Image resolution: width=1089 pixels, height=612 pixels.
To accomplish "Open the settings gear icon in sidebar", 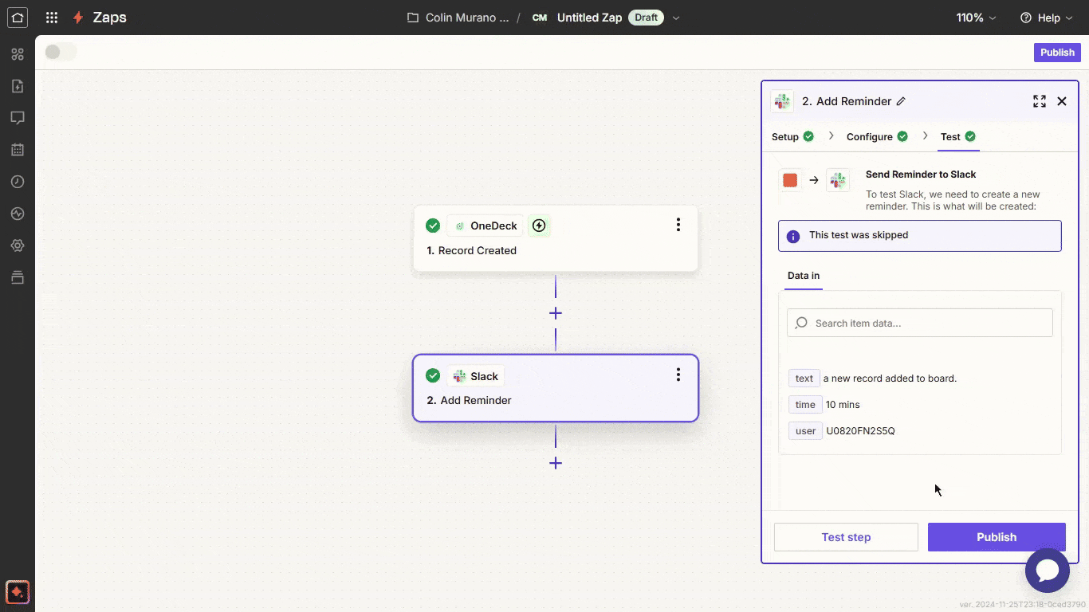I will click(x=18, y=245).
